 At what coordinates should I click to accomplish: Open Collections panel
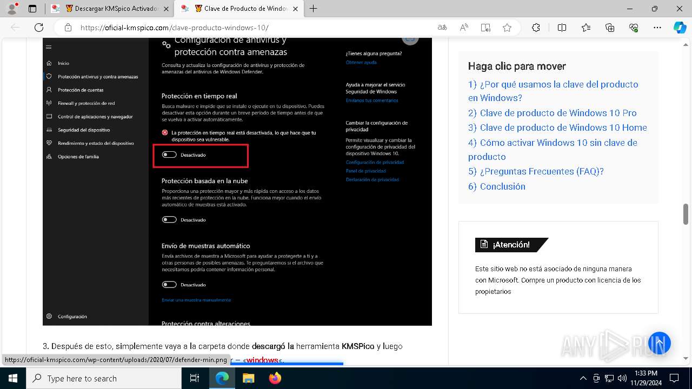610,28
